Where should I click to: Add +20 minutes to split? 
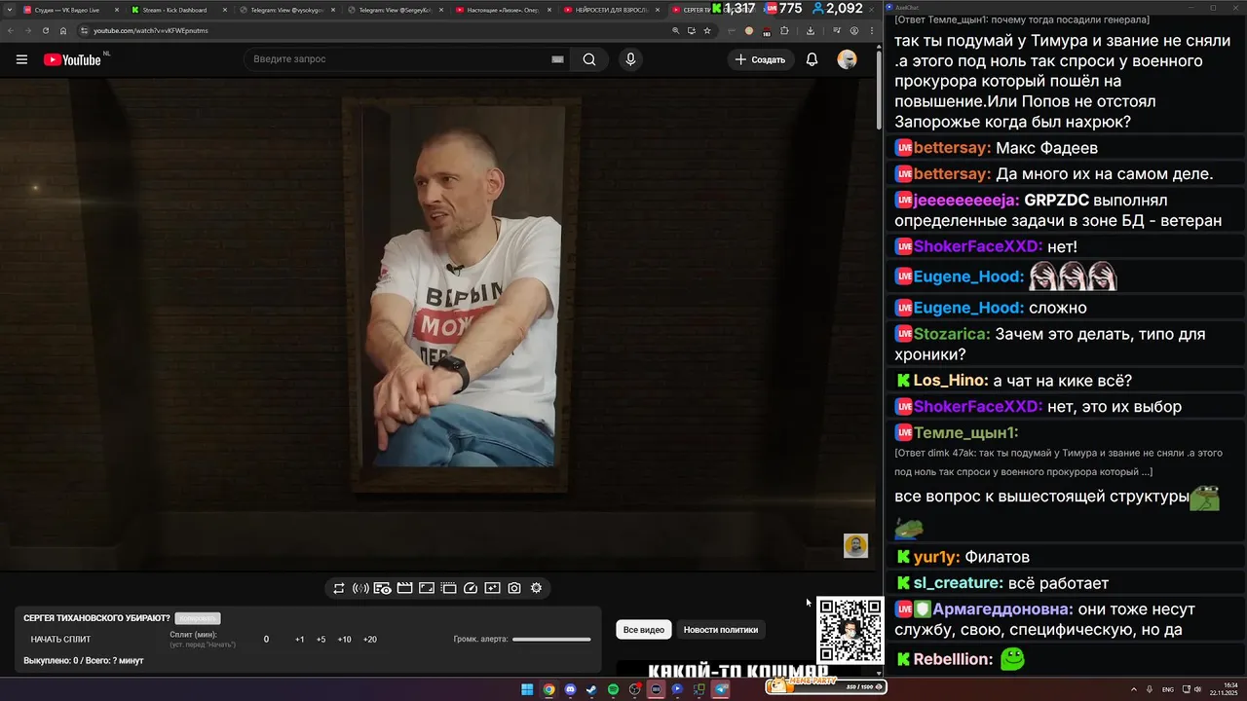(369, 640)
